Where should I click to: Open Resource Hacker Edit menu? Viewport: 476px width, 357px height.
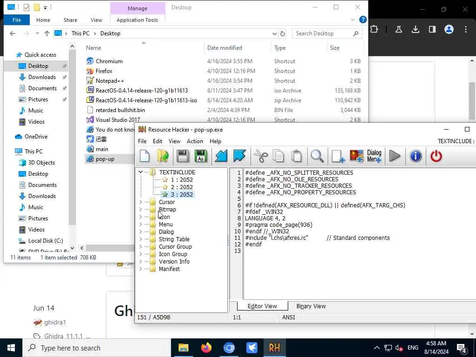coord(157,141)
